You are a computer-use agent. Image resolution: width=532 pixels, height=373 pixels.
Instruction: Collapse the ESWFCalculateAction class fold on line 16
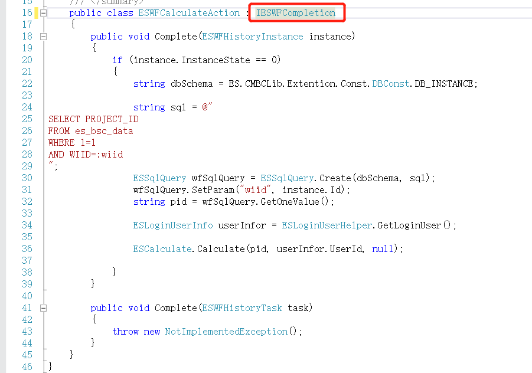tap(44, 13)
